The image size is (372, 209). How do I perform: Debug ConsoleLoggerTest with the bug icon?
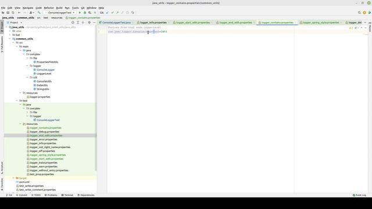85,13
